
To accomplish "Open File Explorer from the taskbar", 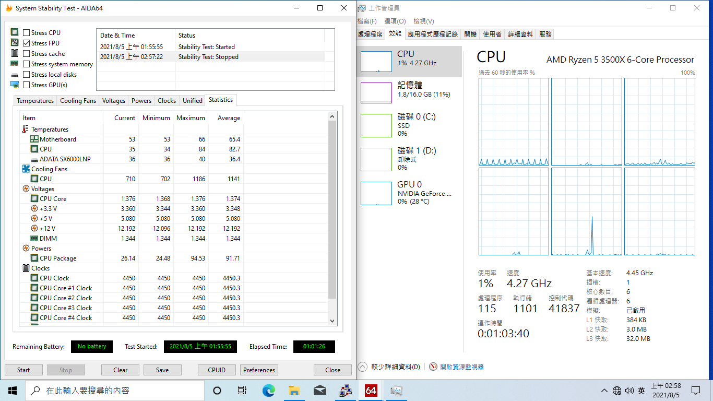I will pyautogui.click(x=294, y=390).
